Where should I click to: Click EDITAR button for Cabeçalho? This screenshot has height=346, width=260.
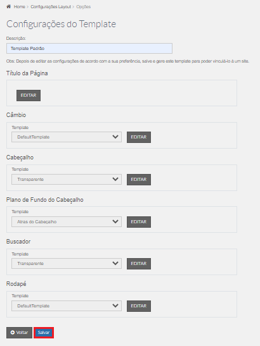139,180
